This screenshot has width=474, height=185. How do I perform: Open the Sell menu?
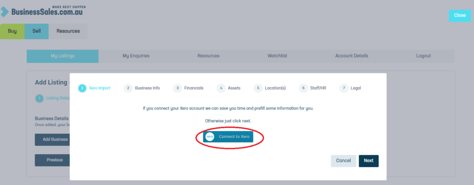pyautogui.click(x=37, y=31)
